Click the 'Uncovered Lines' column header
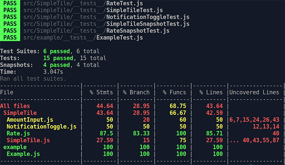Viewport: 285px width, 165px height. [x=254, y=92]
